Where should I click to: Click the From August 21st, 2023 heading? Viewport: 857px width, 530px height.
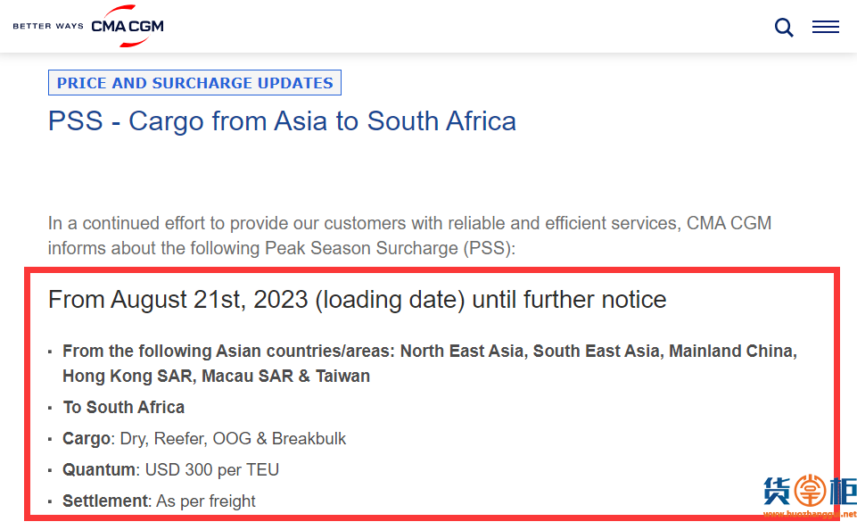pos(358,300)
